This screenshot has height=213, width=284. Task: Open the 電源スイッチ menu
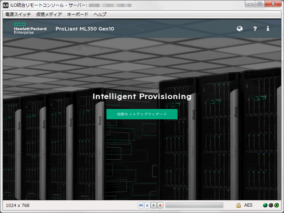point(18,14)
